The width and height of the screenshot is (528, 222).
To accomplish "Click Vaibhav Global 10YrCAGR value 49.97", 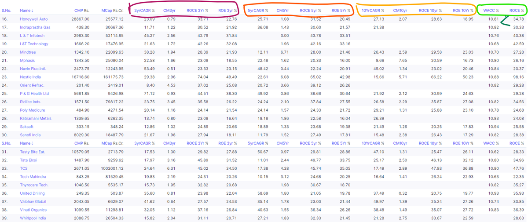I will tap(378, 202).
